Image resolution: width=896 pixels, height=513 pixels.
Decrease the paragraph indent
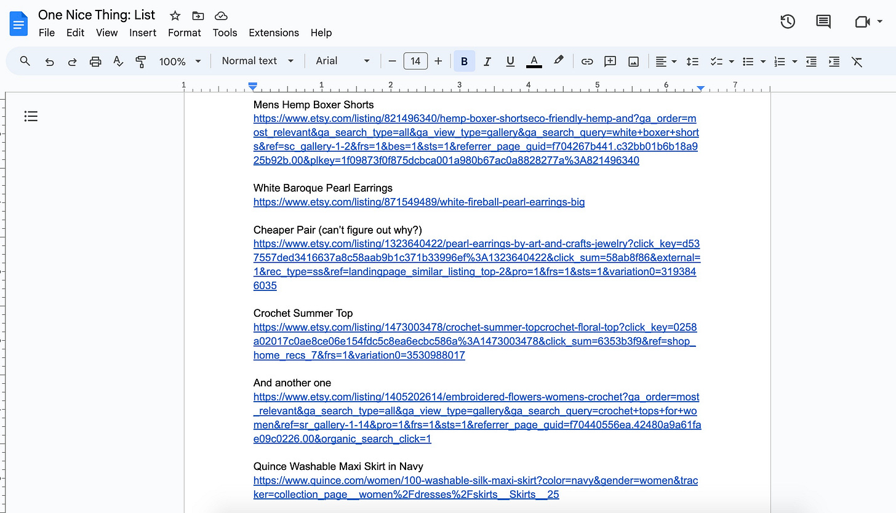811,61
